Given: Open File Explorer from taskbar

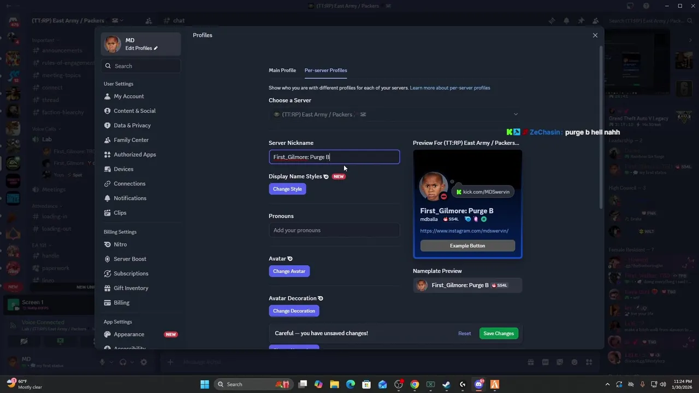Looking at the screenshot, I should coord(334,384).
